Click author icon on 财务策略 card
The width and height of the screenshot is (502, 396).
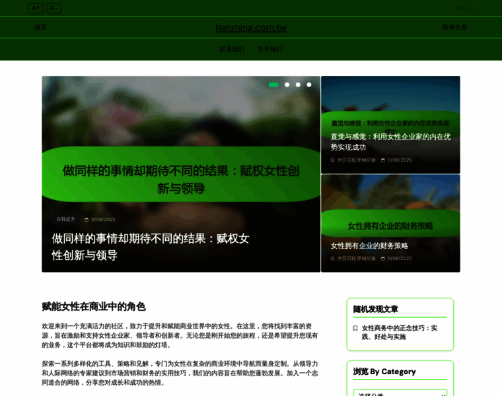(332, 259)
